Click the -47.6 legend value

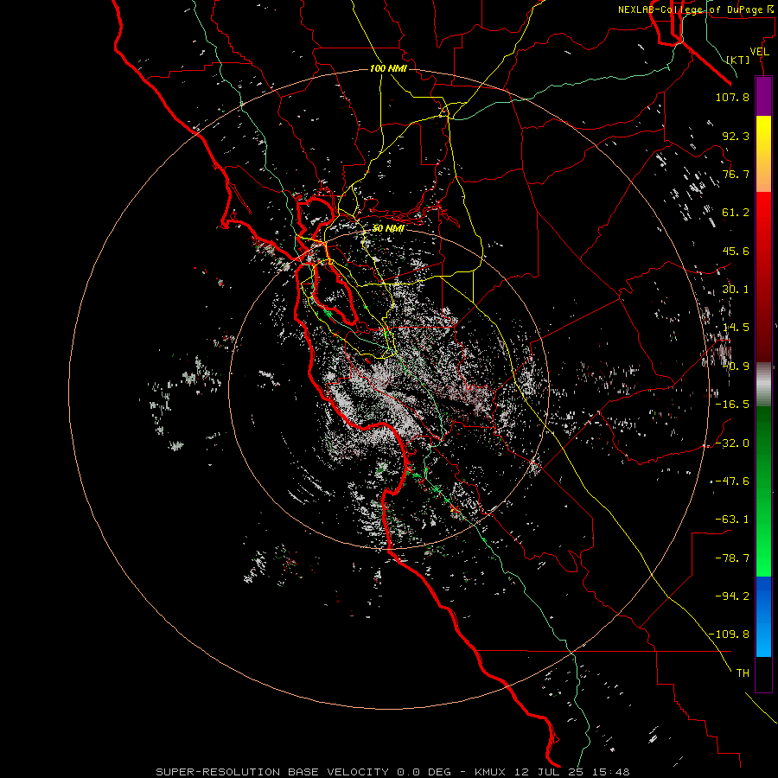(732, 481)
